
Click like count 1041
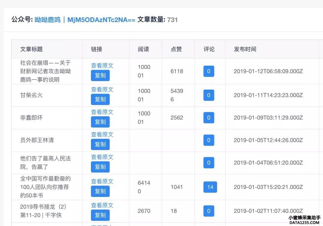click(177, 187)
